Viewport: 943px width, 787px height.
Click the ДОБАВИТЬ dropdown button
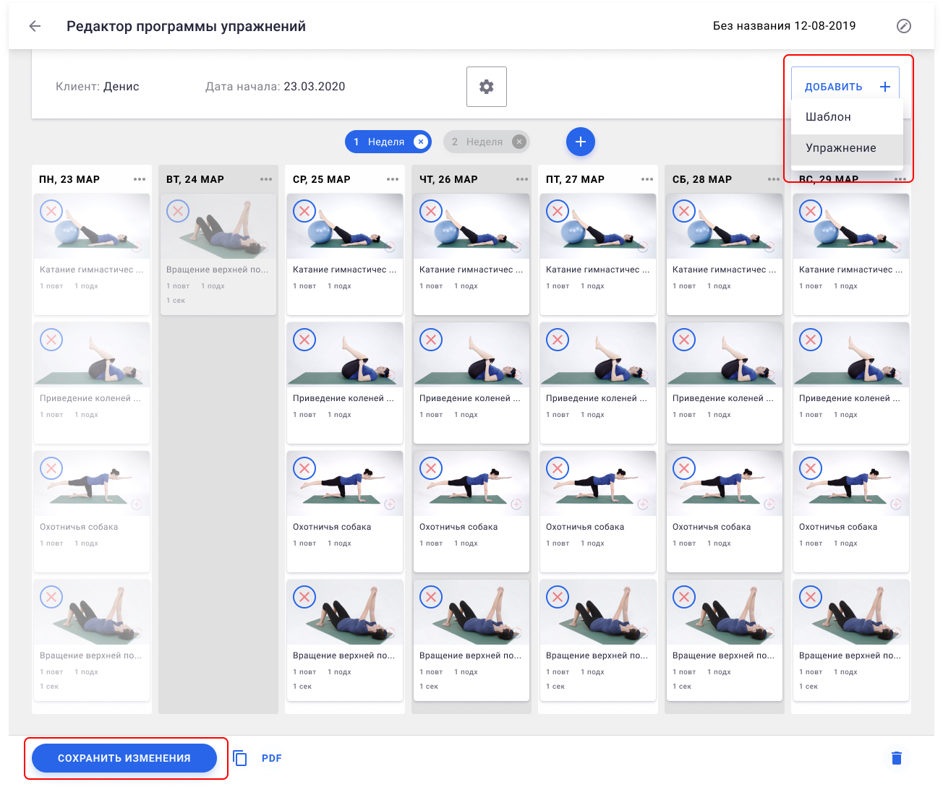tap(845, 86)
